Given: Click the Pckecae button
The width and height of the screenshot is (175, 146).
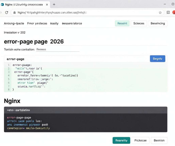Looking at the screenshot, I should click(x=140, y=140).
